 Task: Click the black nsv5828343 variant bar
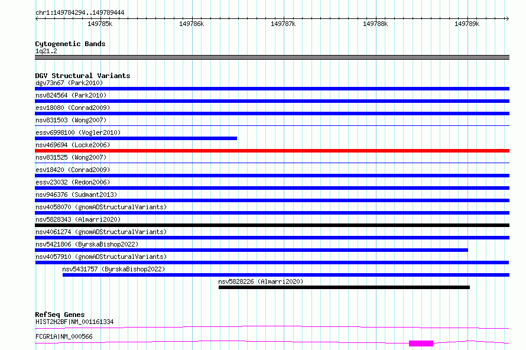tap(272, 225)
